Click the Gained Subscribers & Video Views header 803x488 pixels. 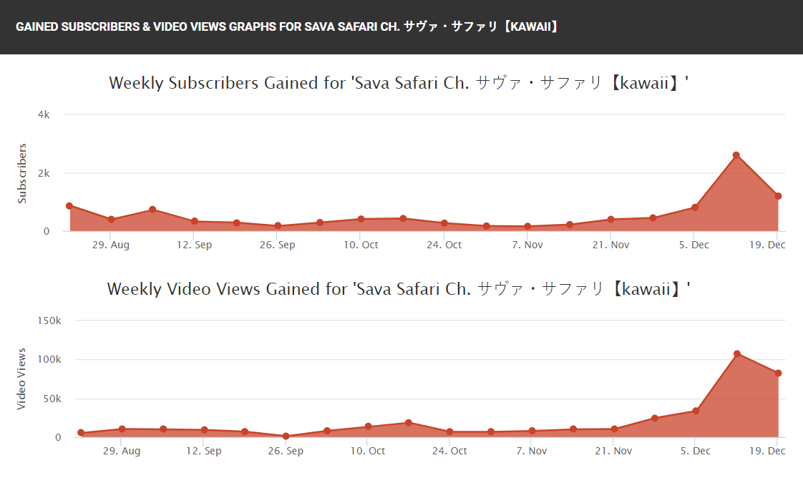pyautogui.click(x=287, y=26)
